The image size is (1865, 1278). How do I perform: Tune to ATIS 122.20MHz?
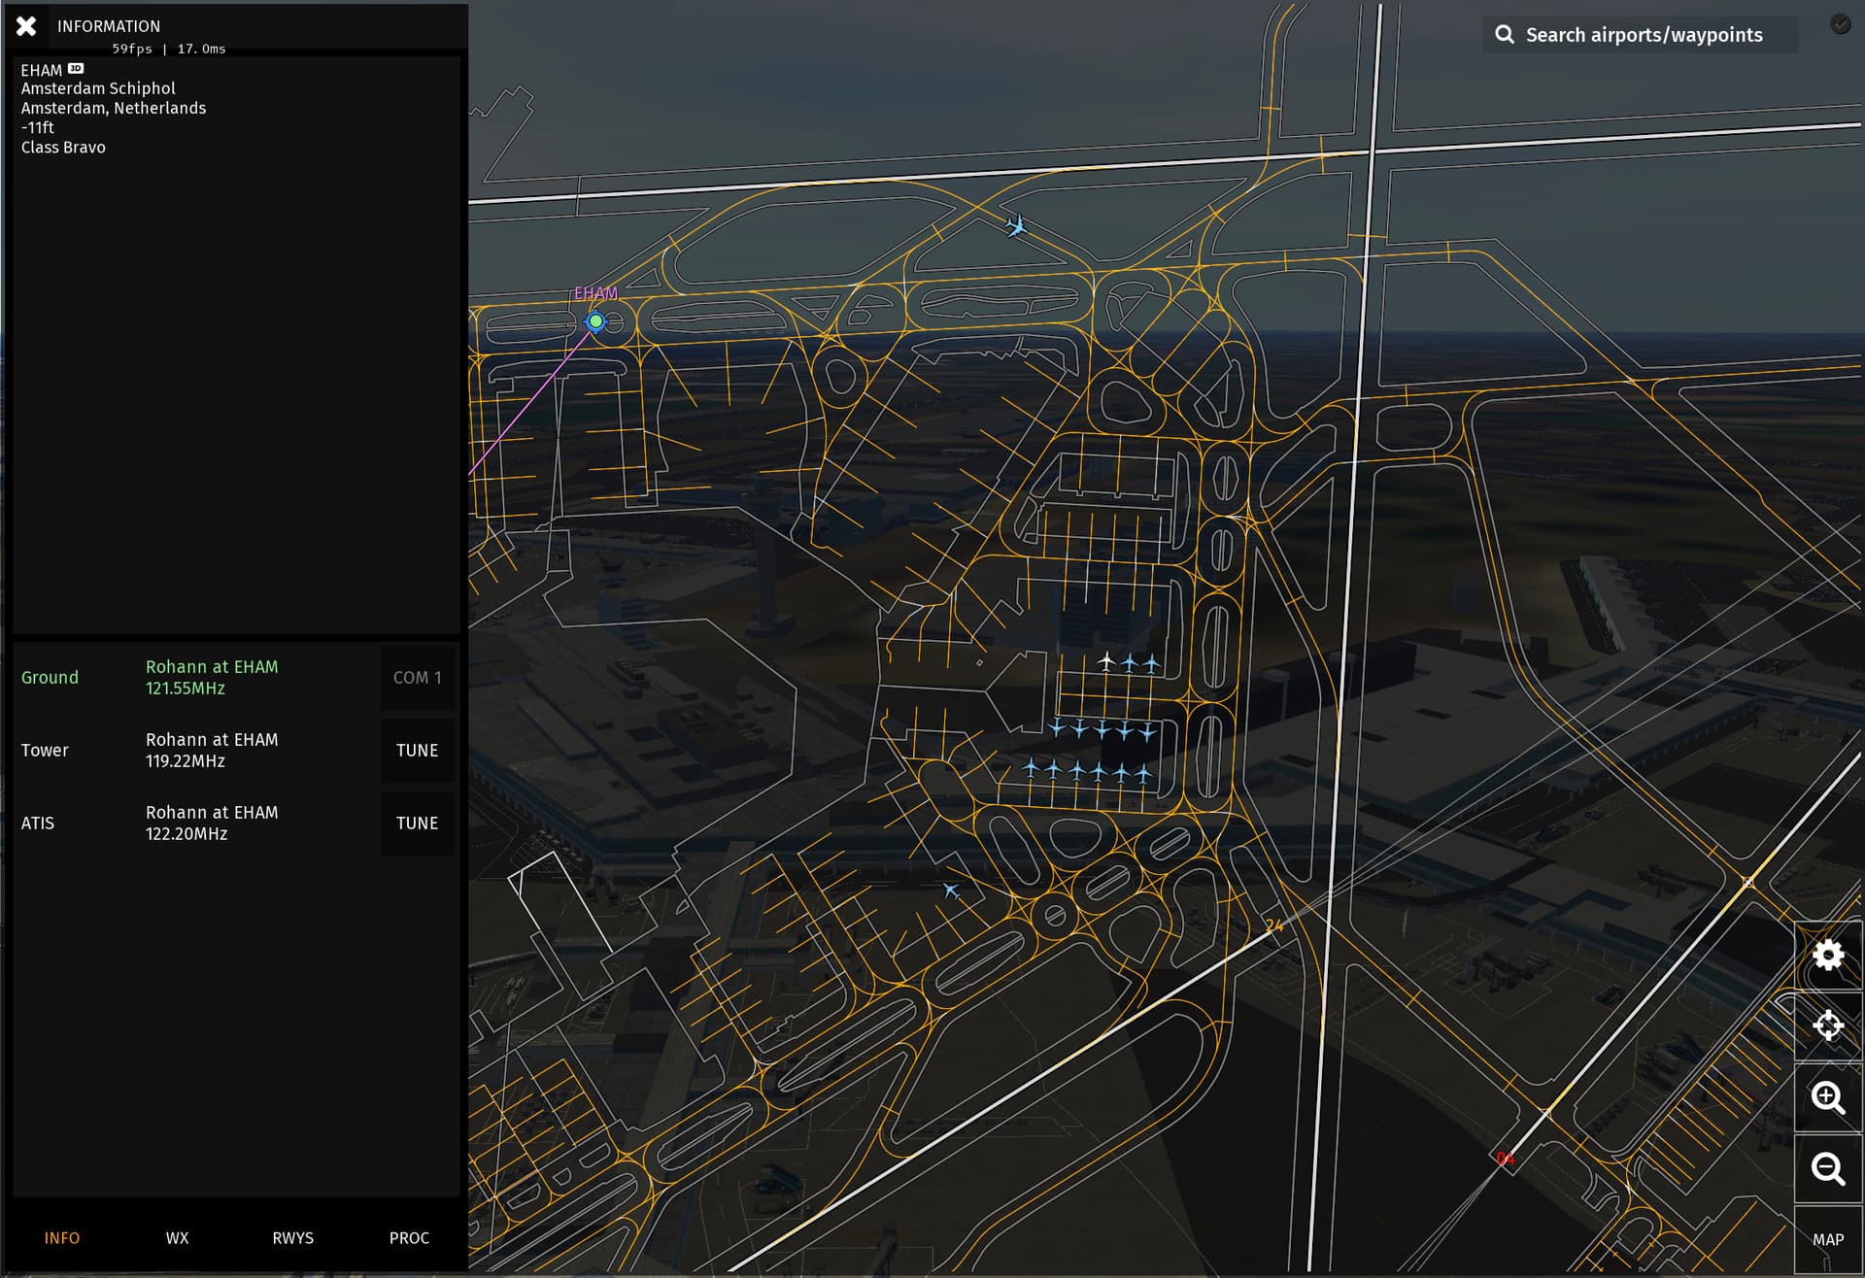(417, 824)
